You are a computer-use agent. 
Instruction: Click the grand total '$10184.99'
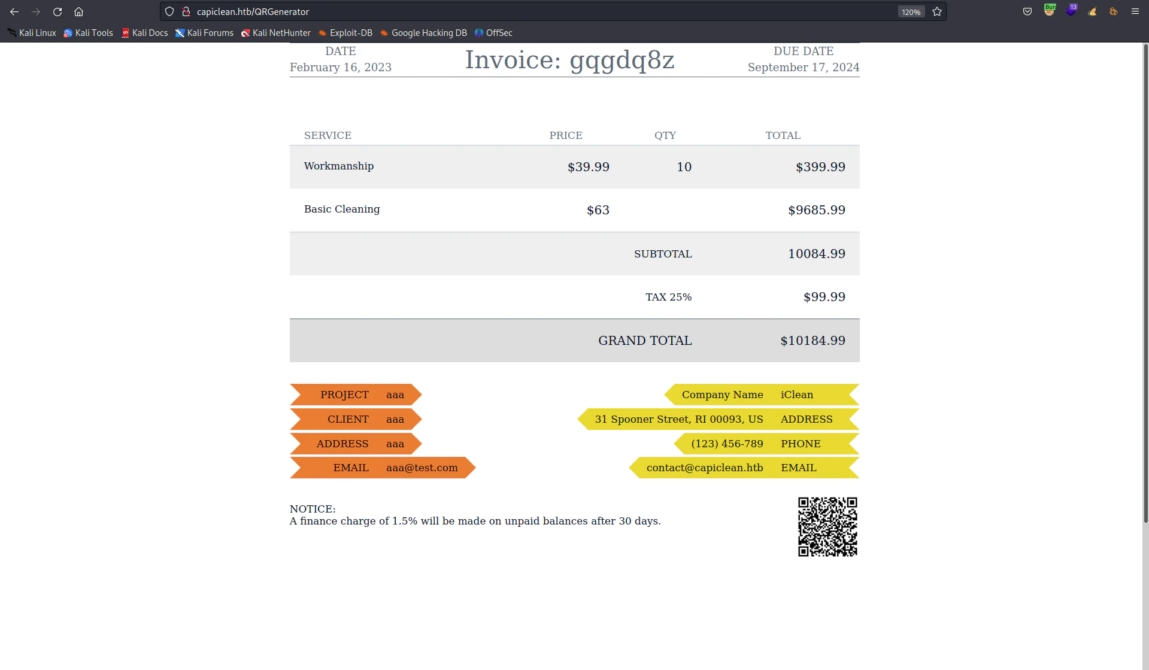[x=813, y=341]
